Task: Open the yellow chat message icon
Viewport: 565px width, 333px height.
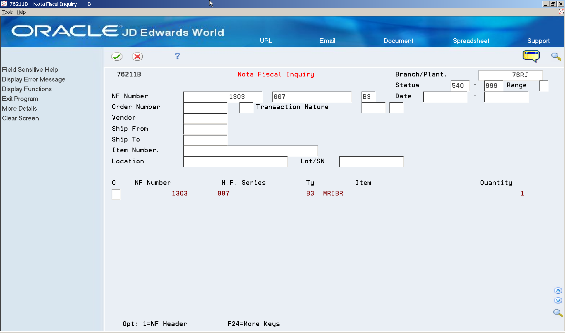Action: coord(531,56)
